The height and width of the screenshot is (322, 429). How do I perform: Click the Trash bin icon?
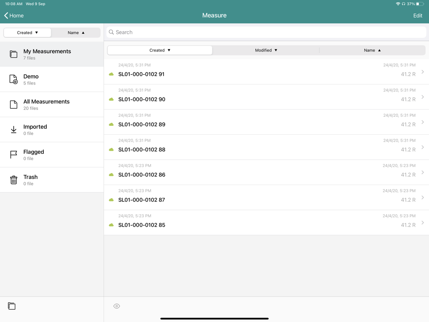point(13,180)
